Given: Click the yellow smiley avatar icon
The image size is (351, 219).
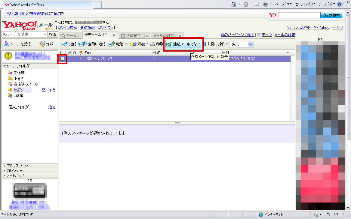Looking at the screenshot, I should (x=8, y=55).
